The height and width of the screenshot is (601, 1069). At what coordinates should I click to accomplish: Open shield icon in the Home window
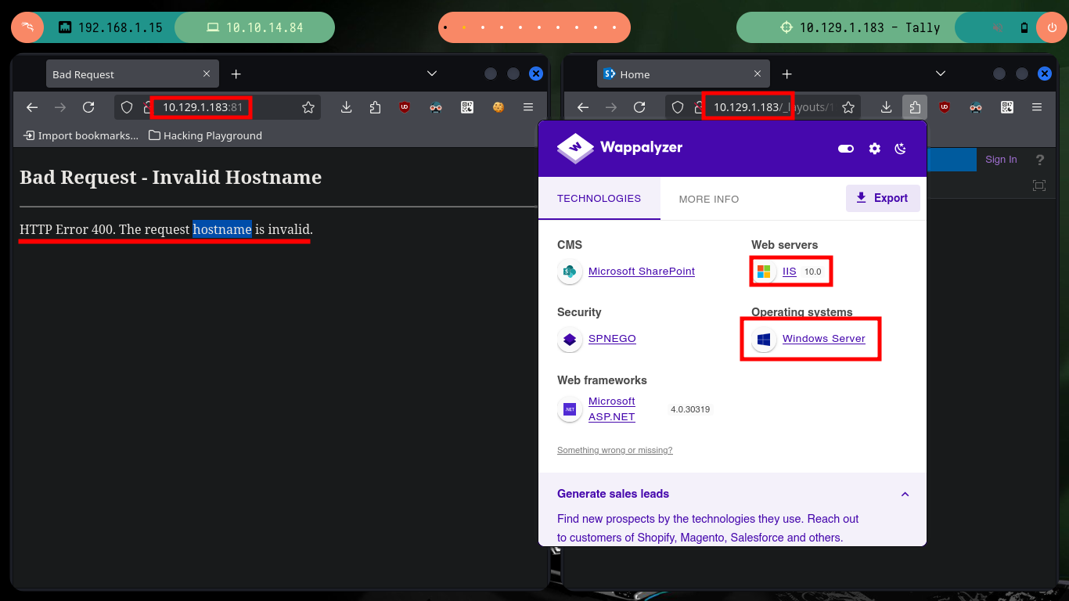[678, 107]
